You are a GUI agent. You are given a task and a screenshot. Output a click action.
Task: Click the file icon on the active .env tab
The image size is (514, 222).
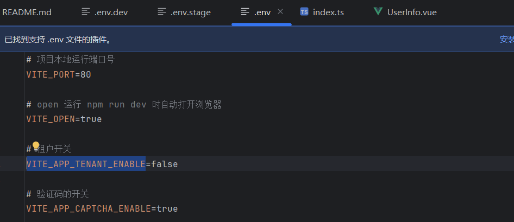tap(246, 12)
